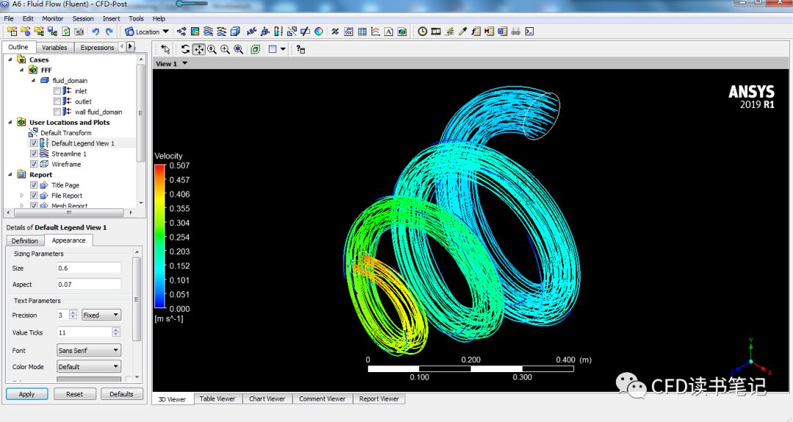Viewport: 793px width, 422px height.
Task: Activate the pan (move) view tool
Action: pyautogui.click(x=199, y=49)
